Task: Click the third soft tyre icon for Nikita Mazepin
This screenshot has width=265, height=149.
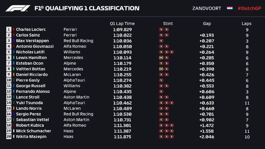Action: point(172,137)
